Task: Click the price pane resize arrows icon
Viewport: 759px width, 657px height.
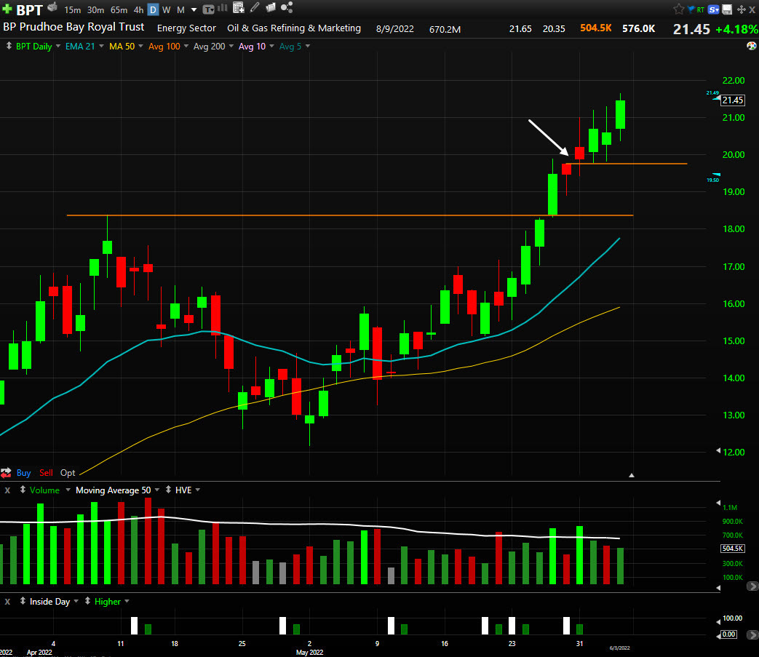Action: click(9, 46)
